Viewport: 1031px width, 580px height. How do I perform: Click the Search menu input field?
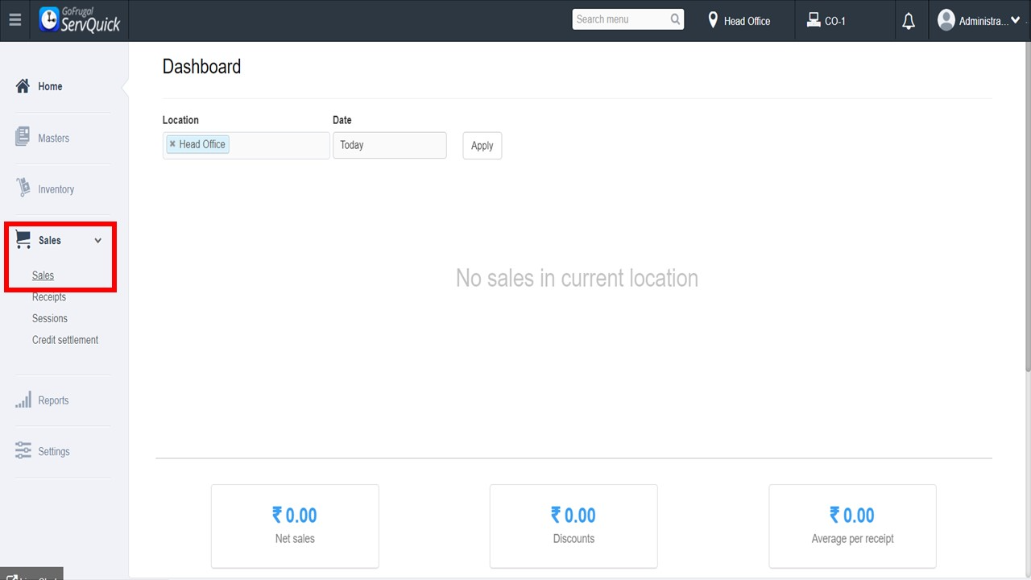pyautogui.click(x=620, y=19)
